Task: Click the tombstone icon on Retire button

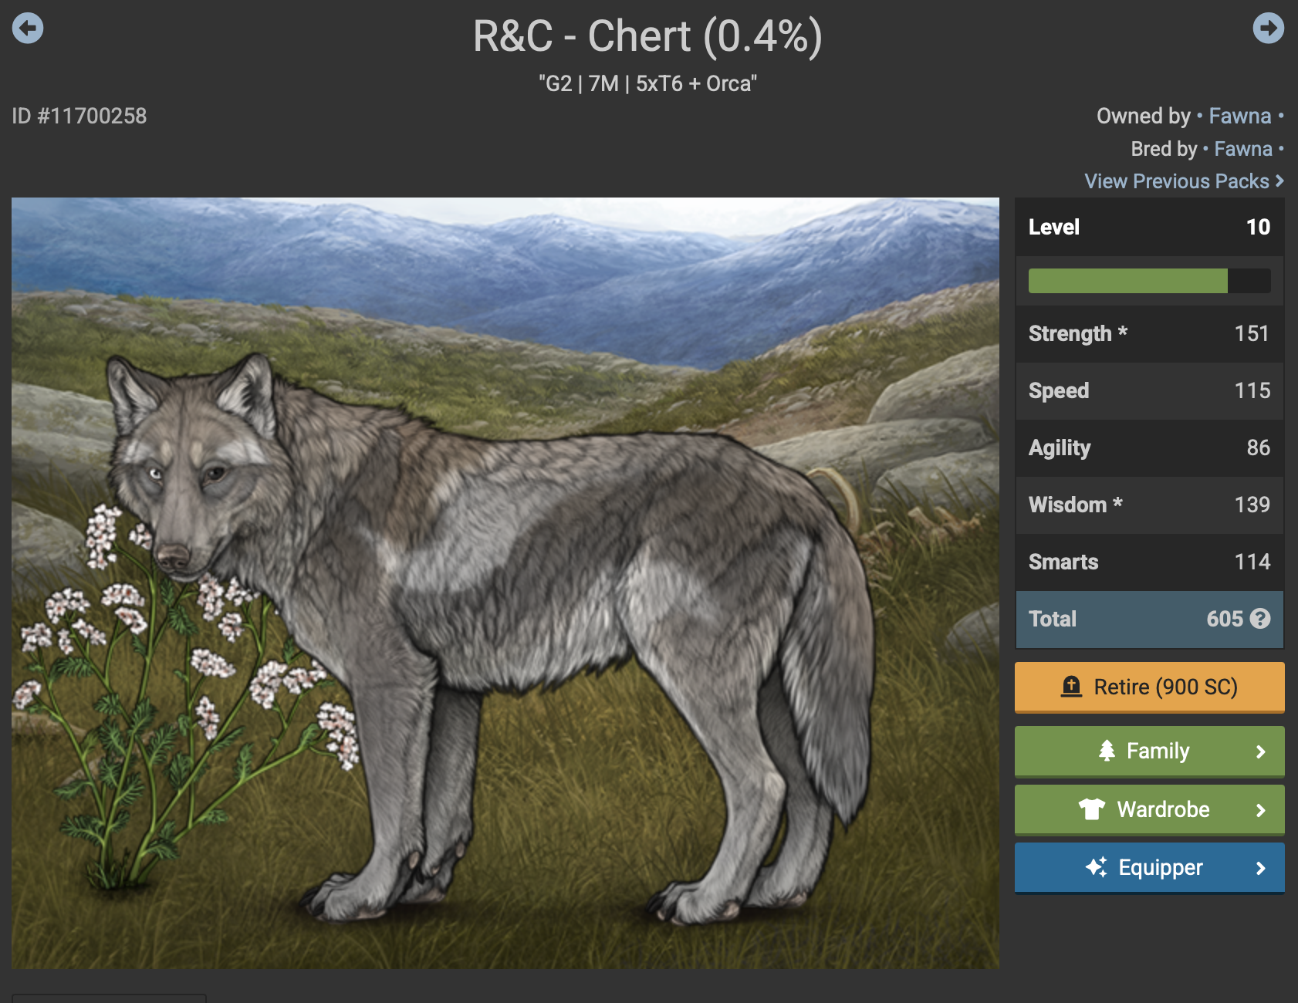Action: [x=1071, y=687]
